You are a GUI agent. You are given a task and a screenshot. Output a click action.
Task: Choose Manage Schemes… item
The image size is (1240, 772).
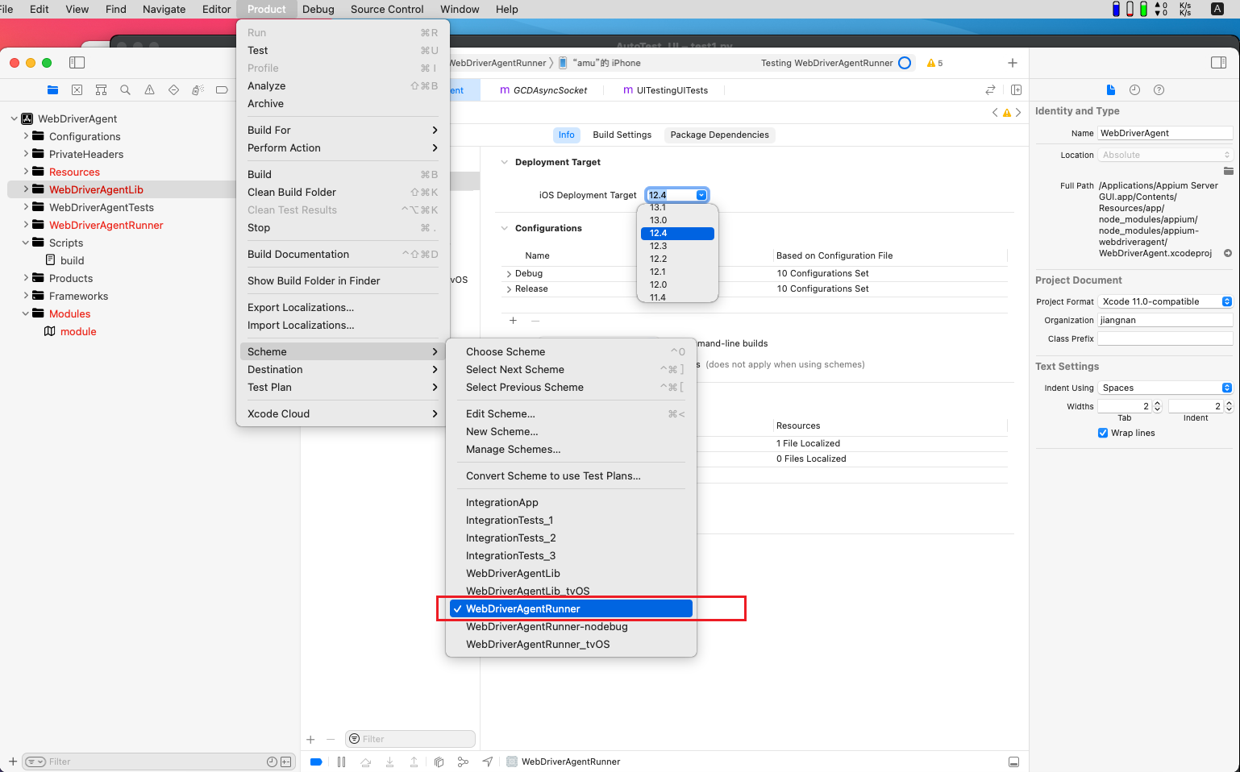(x=571, y=449)
